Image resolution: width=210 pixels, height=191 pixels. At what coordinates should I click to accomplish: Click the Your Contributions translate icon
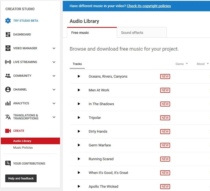tap(8, 163)
